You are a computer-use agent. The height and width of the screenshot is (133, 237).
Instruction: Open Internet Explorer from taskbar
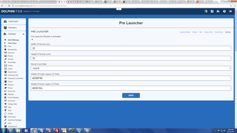pos(11,131)
